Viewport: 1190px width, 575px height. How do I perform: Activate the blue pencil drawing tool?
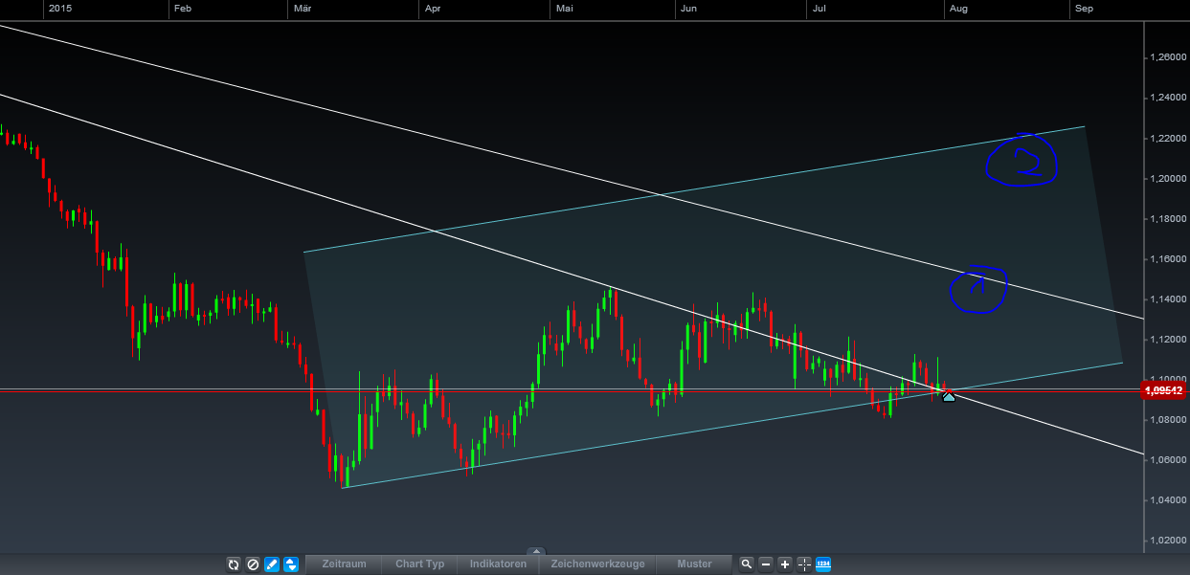(271, 564)
